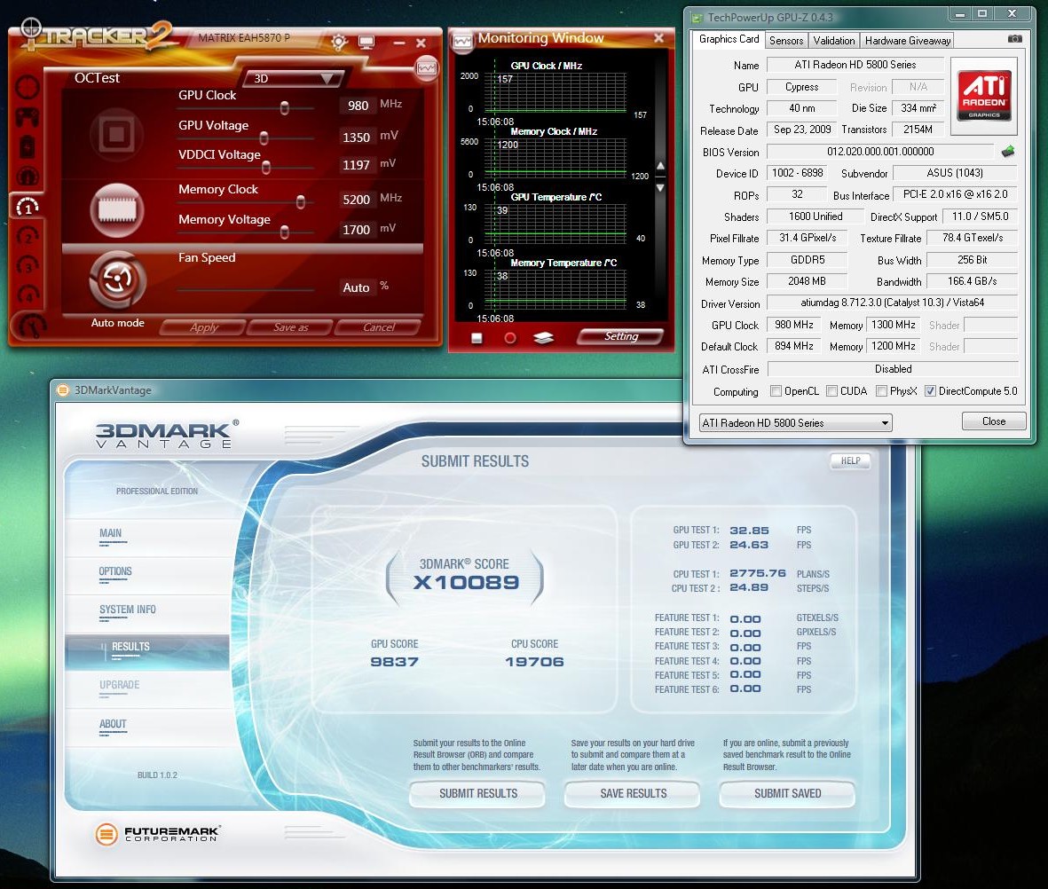1048x889 pixels.
Task: Uncheck the DirectCompute 5.0 checkbox
Action: pos(930,391)
